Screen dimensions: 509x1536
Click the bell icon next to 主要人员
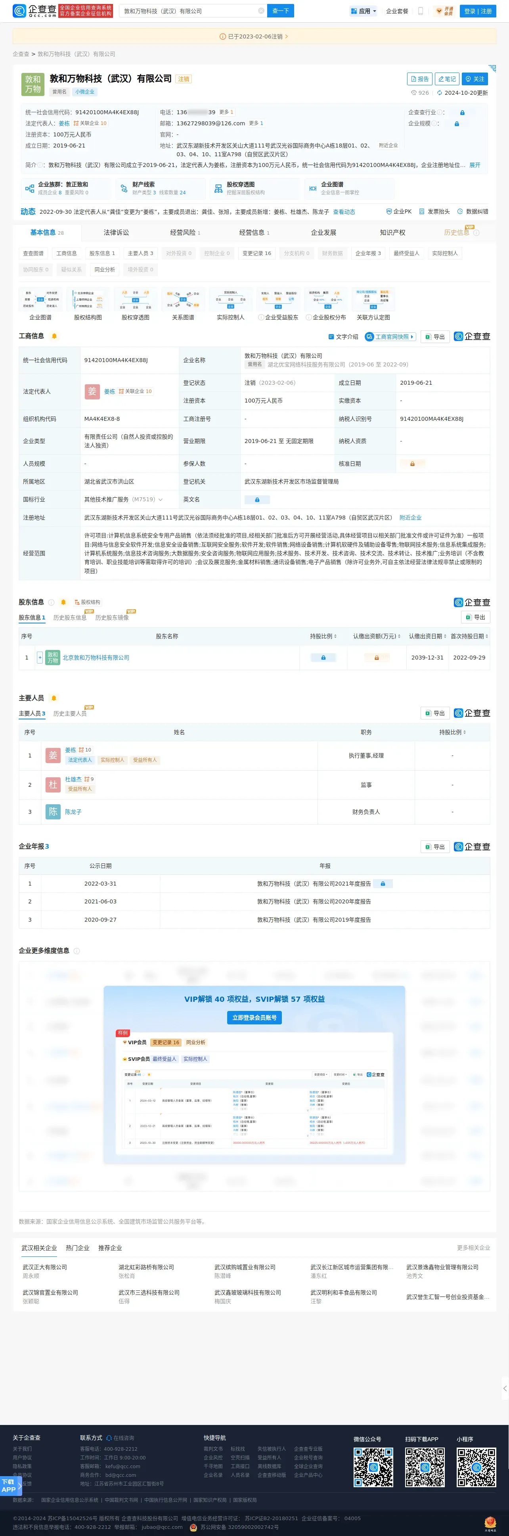click(x=54, y=698)
